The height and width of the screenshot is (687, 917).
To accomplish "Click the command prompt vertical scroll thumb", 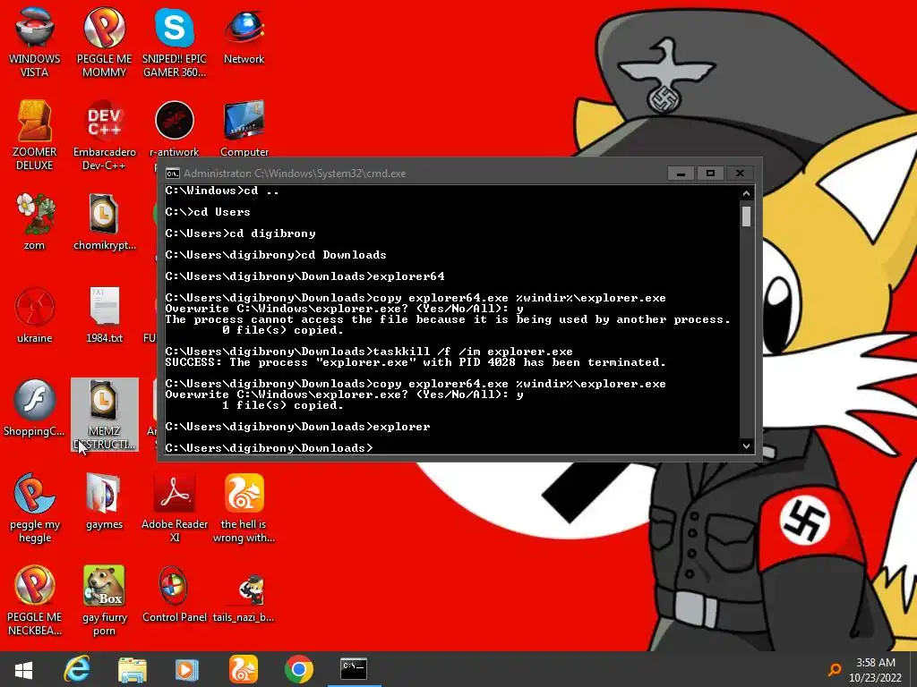I will (746, 216).
